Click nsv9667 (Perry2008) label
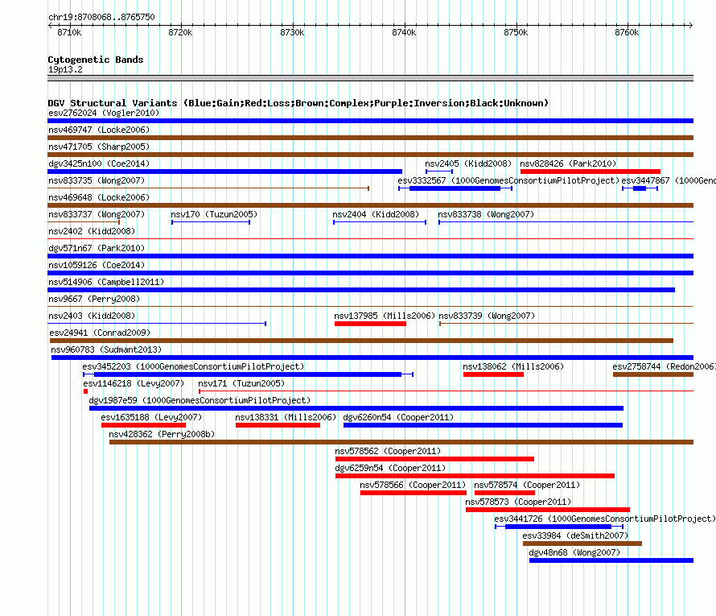The image size is (716, 616). pos(94,299)
